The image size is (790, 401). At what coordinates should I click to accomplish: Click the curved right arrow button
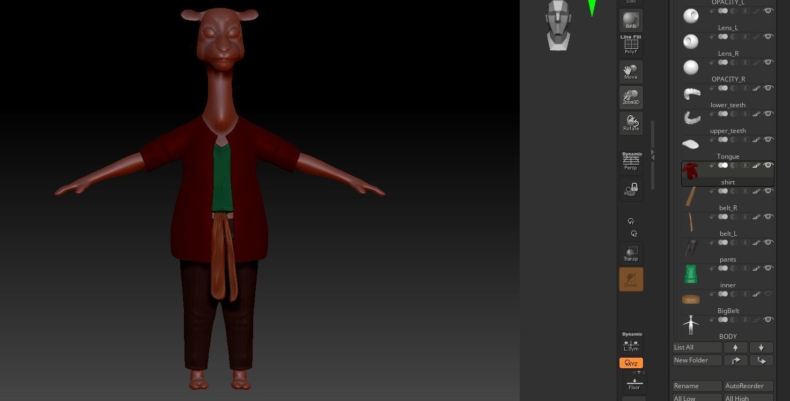click(x=735, y=360)
